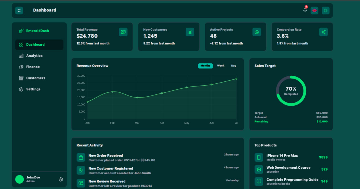Collapse the sidebar using the top-left icon
The image size is (360, 189).
19,10
